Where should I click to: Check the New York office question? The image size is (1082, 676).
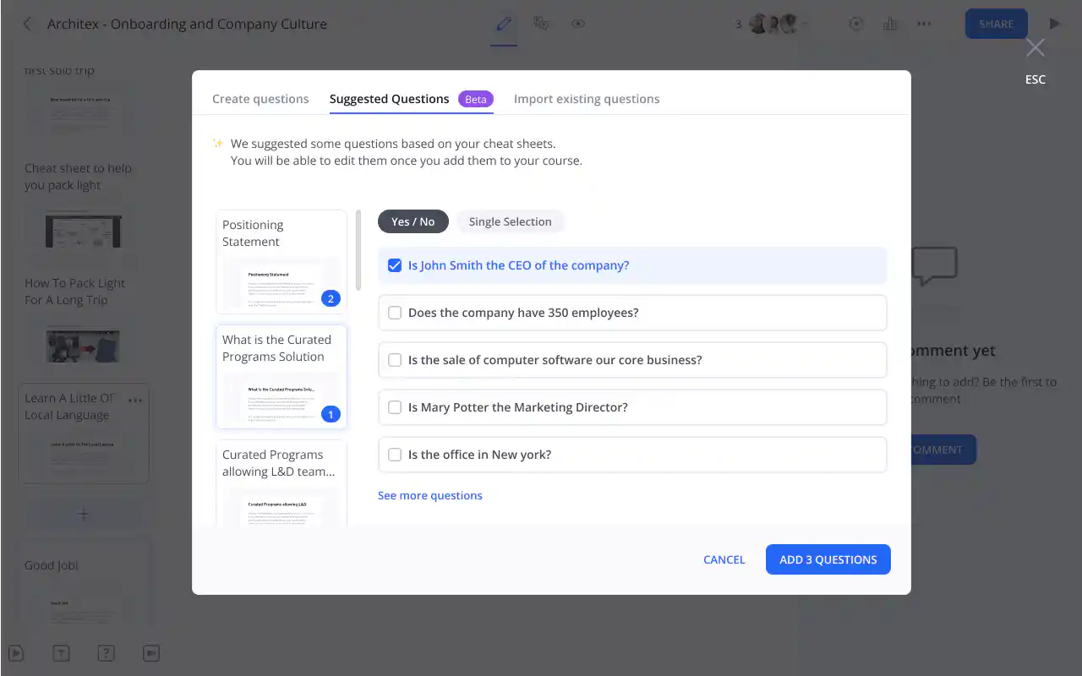point(394,454)
